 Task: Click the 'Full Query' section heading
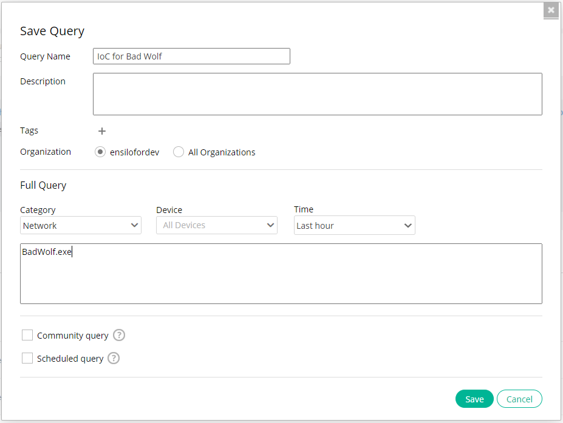[x=43, y=185]
